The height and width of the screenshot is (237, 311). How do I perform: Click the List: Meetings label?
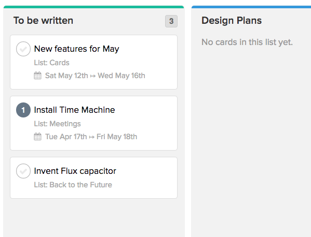click(57, 124)
